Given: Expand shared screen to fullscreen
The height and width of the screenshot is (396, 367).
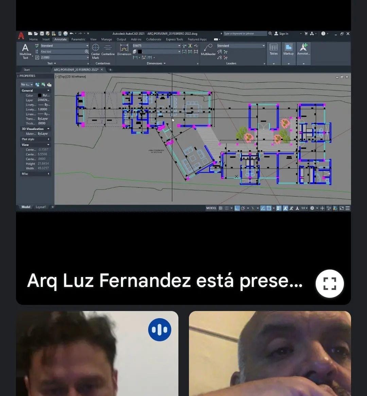Looking at the screenshot, I should click(x=329, y=283).
